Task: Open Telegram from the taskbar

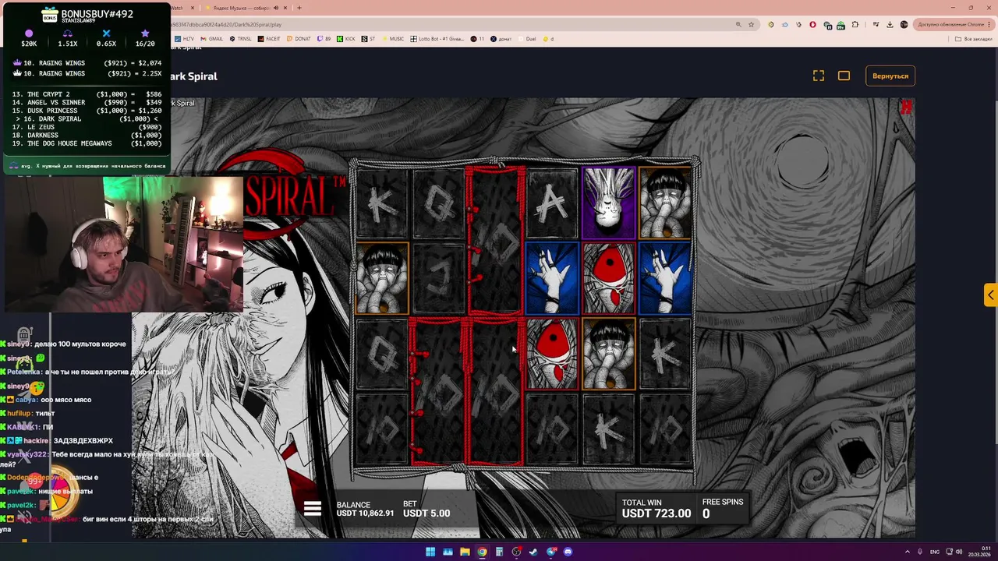Action: (x=550, y=552)
